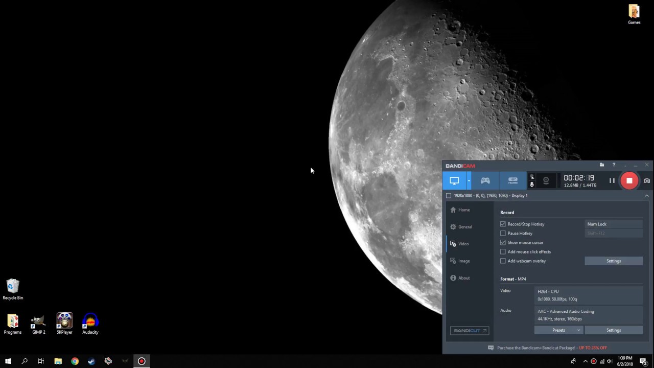Open Steam from taskbar
The width and height of the screenshot is (654, 368).
pyautogui.click(x=91, y=361)
